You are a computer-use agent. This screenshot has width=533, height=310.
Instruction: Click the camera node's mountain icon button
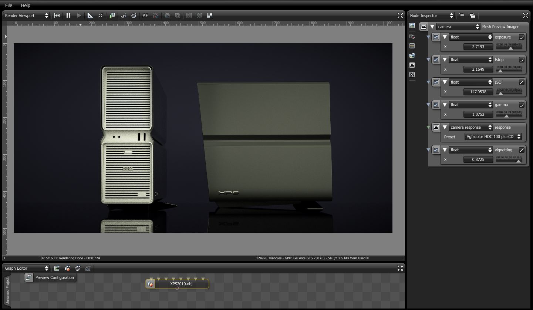coord(424,27)
